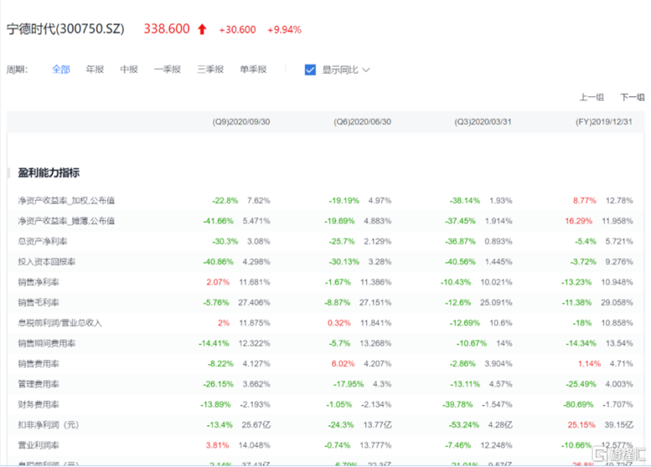Click the red up arrow price icon

(x=202, y=30)
